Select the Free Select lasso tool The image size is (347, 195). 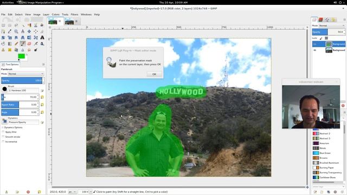click(x=16, y=25)
